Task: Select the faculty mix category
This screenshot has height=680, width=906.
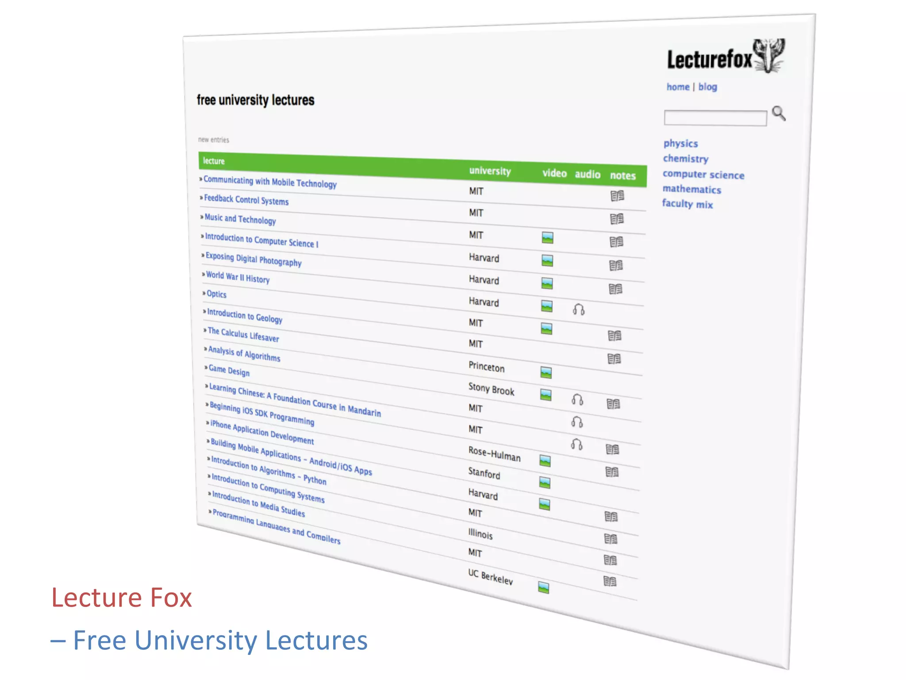Action: coord(687,204)
